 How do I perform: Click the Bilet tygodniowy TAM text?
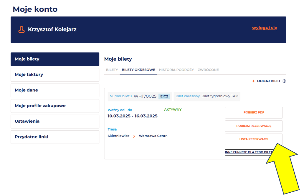(220, 96)
